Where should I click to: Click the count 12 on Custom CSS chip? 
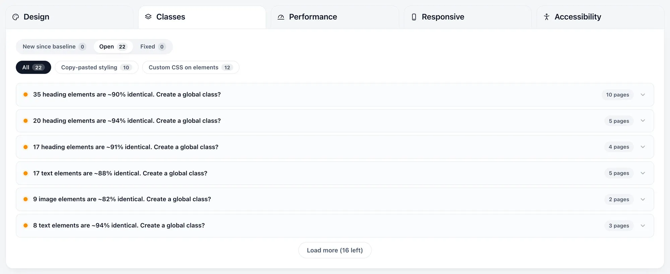pos(227,68)
